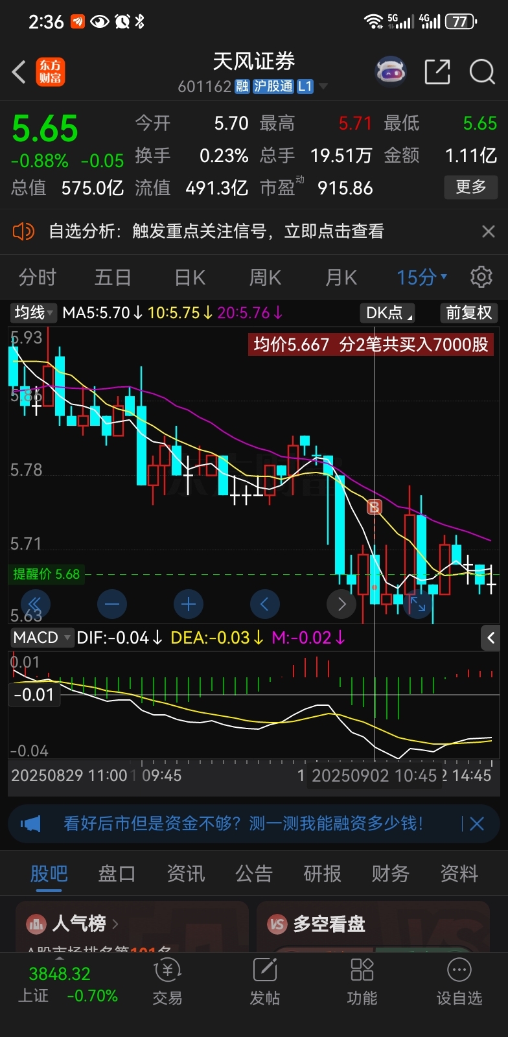Screen dimensions: 508x1037
Task: Tap the 设自选 watchlist icon
Action: [x=459, y=983]
